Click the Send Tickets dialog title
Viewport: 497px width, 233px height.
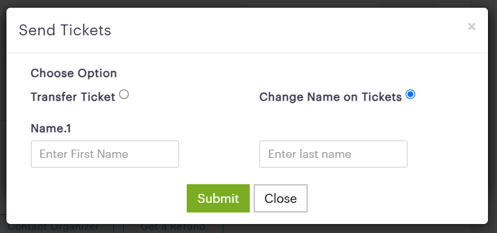tap(65, 30)
